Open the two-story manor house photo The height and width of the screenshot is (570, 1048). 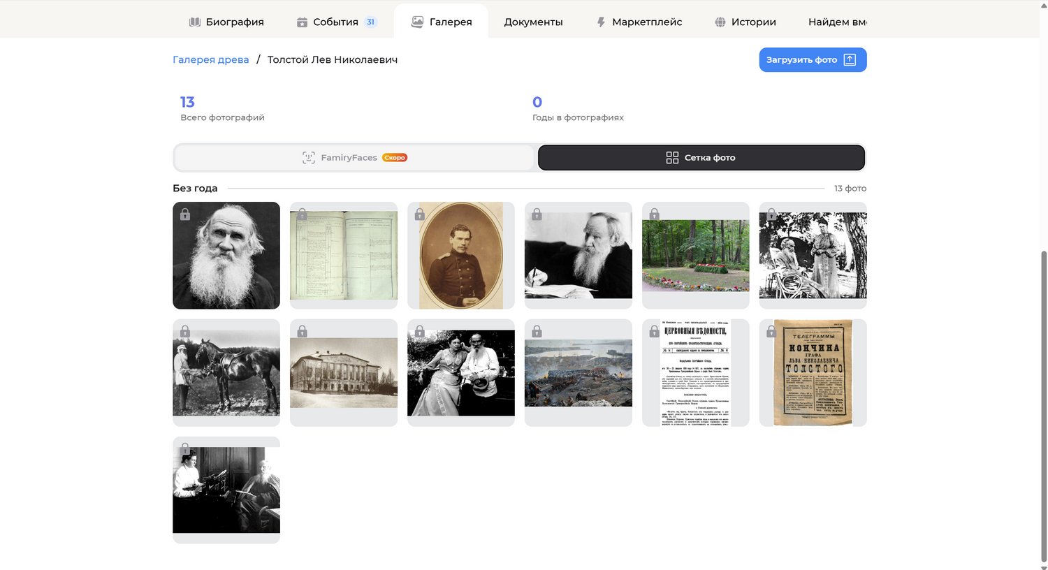344,373
